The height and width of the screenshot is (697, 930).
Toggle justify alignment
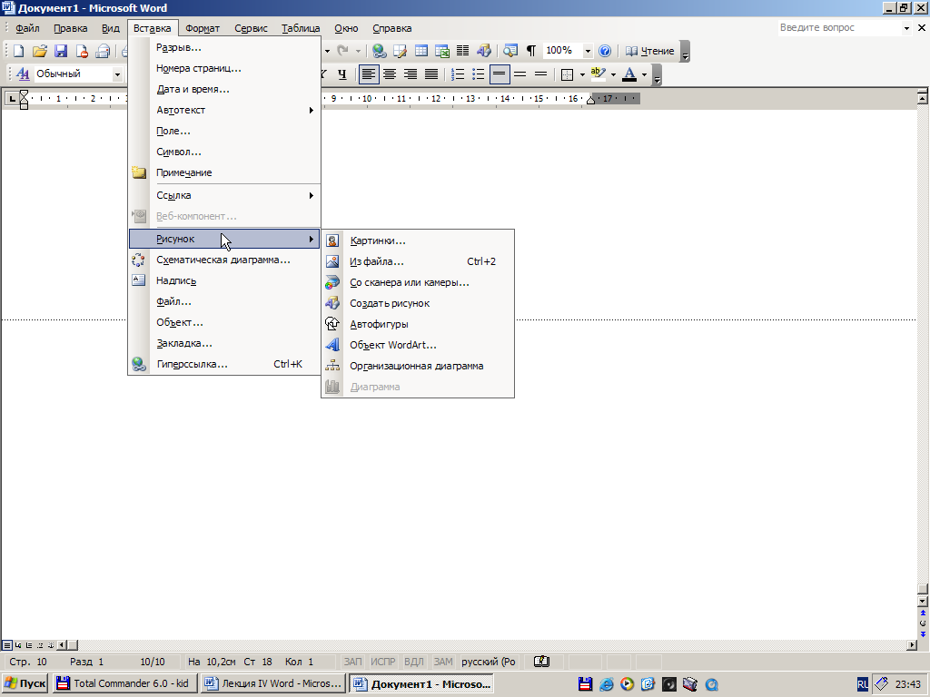431,74
